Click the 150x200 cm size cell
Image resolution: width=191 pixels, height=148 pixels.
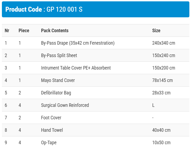coord(163,68)
